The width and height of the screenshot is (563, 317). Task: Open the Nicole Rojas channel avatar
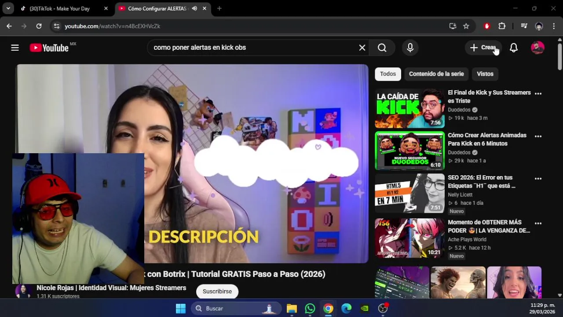23,291
